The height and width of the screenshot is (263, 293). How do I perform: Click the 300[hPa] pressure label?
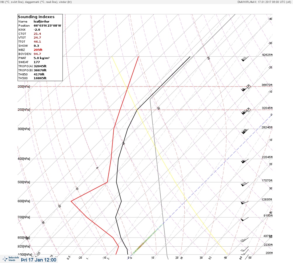[x=24, y=129]
